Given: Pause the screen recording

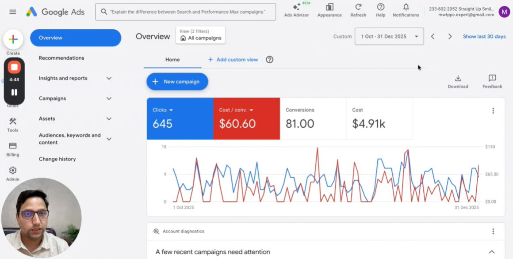Looking at the screenshot, I should point(14,92).
